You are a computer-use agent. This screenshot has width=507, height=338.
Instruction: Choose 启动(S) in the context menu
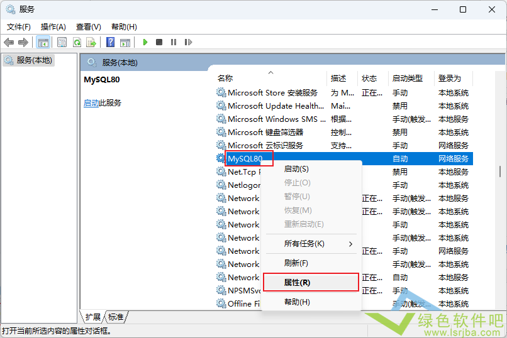[x=311, y=169]
